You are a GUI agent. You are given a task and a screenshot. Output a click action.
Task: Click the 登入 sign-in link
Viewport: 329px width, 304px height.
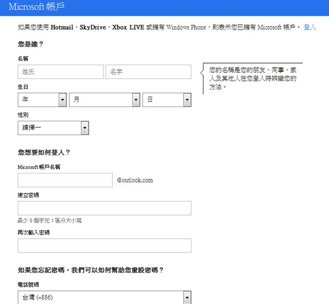click(x=309, y=27)
